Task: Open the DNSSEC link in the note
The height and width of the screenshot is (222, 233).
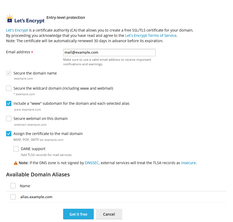Action: pos(92,163)
